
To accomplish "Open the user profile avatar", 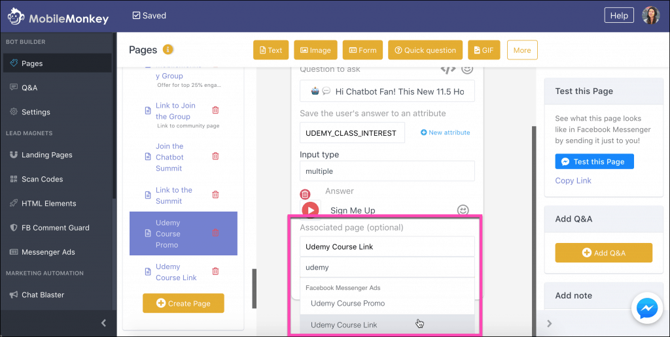I will [x=650, y=16].
